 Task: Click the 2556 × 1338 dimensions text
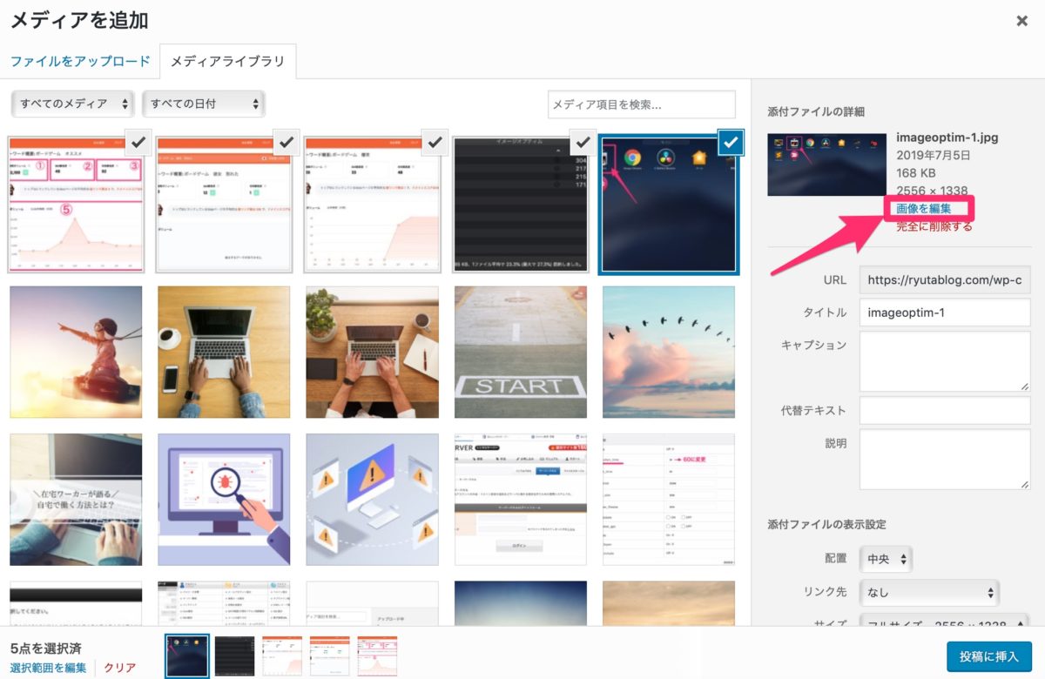[x=932, y=191]
